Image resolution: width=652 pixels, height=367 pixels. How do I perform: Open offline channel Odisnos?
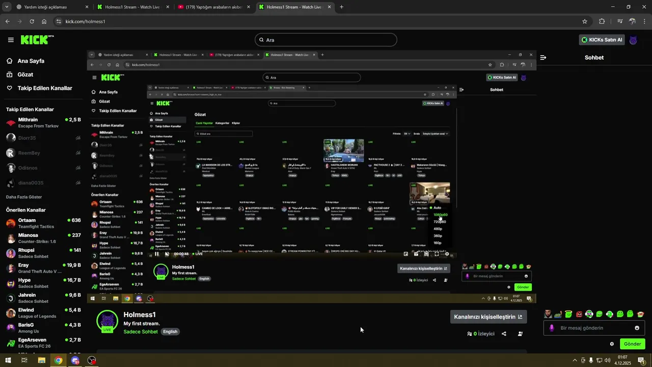pyautogui.click(x=43, y=168)
